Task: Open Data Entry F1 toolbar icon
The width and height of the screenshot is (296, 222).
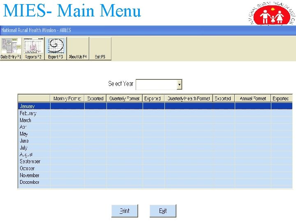Action: tap(11, 49)
